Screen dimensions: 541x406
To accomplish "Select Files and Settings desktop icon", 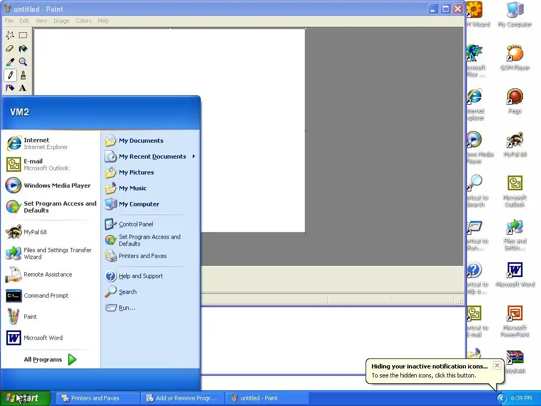I will tap(515, 234).
